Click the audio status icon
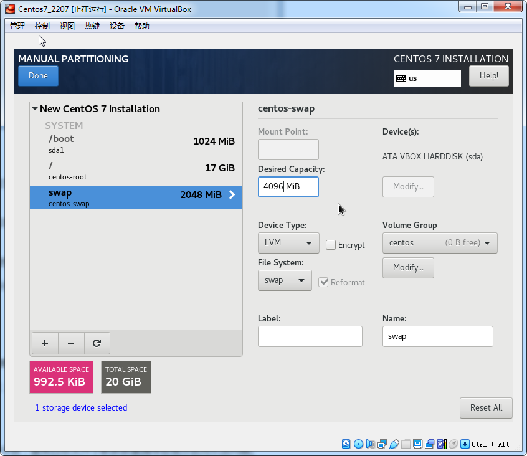The image size is (527, 456). click(370, 444)
